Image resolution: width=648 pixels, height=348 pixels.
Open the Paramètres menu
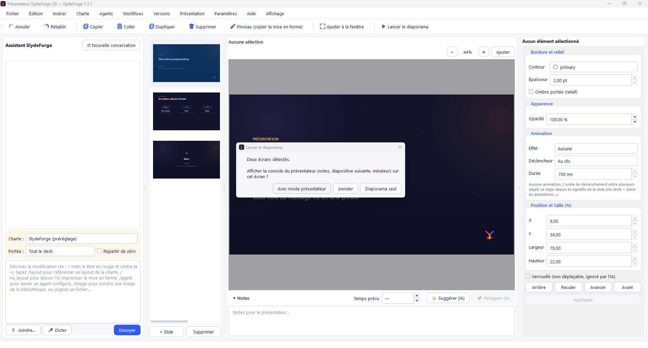tap(226, 14)
